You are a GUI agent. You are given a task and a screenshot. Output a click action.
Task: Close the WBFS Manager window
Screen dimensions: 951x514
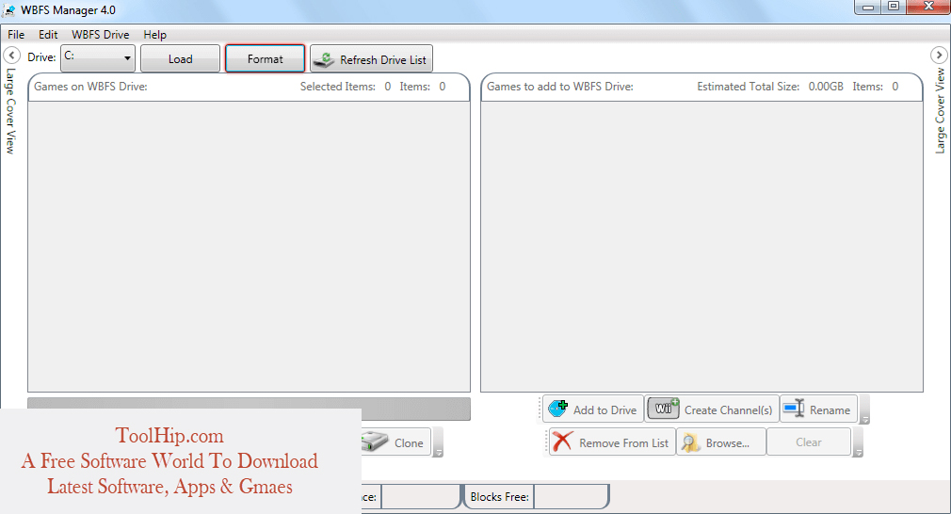pyautogui.click(x=928, y=7)
